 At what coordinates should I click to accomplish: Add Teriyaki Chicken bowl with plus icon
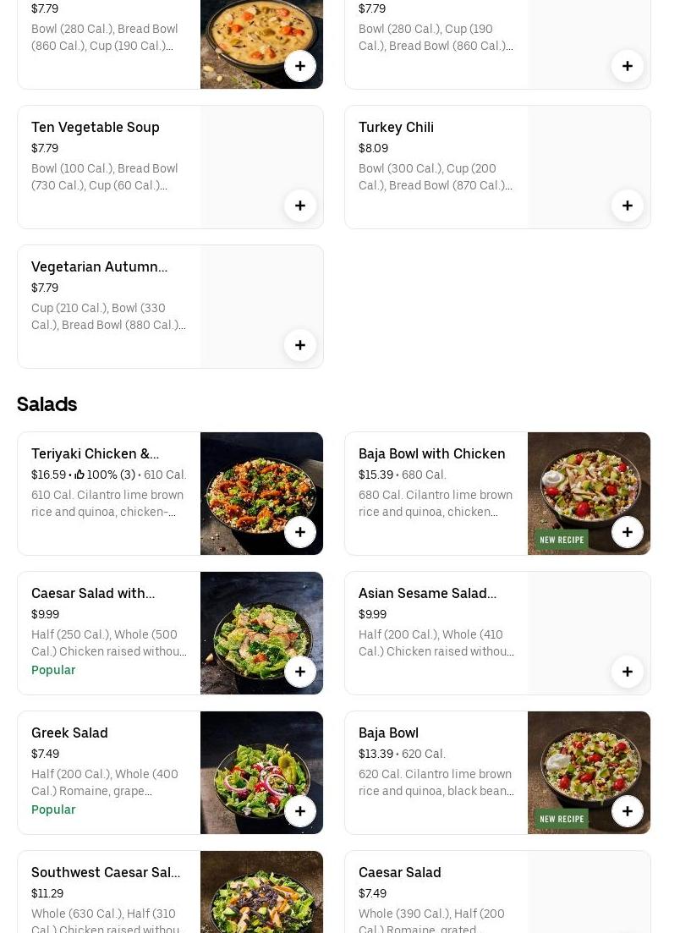(x=299, y=532)
